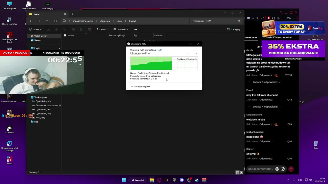Show hidden system tray icons
This screenshot has width=328, height=184.
[x=288, y=180]
